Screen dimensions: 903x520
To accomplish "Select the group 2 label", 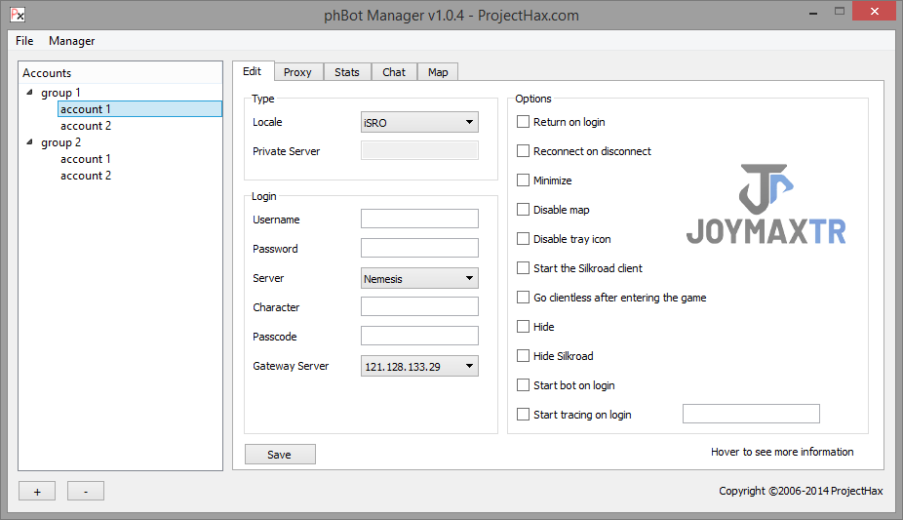I will [x=61, y=142].
